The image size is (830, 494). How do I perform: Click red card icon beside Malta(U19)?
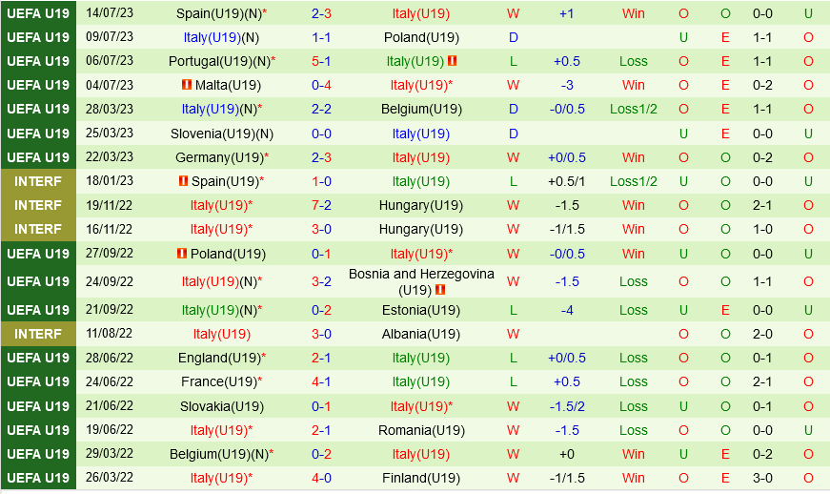pyautogui.click(x=187, y=85)
